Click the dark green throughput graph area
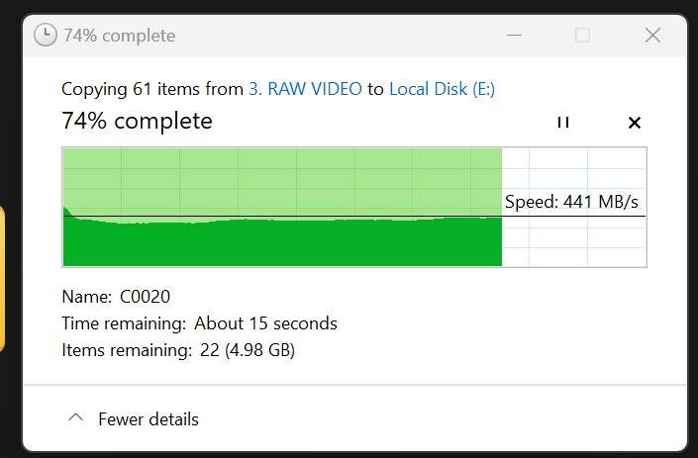 pos(282,242)
